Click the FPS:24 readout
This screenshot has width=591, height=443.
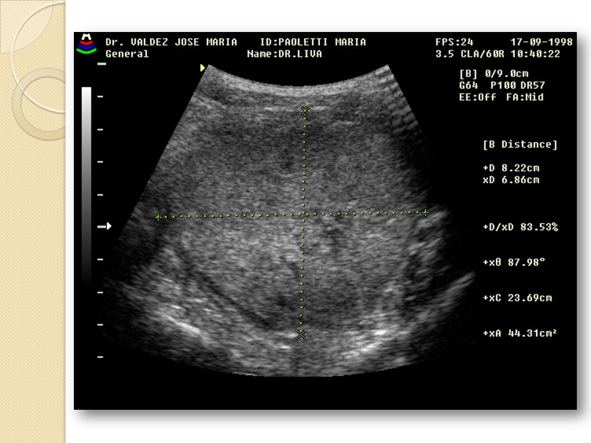click(x=454, y=42)
